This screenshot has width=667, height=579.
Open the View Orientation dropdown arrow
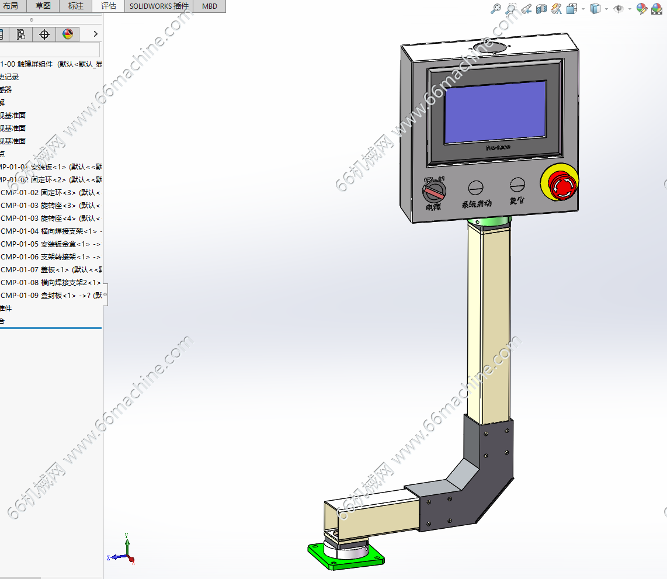coord(583,9)
